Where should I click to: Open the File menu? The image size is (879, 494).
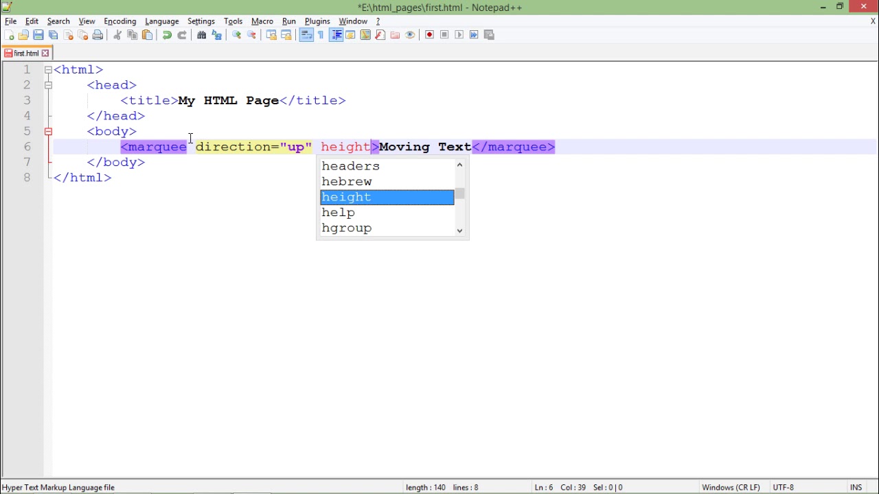[x=11, y=21]
